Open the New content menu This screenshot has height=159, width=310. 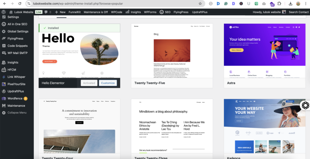tap(60, 12)
